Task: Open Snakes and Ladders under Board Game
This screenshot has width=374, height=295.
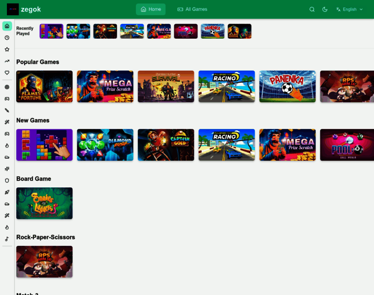Action: point(44,203)
